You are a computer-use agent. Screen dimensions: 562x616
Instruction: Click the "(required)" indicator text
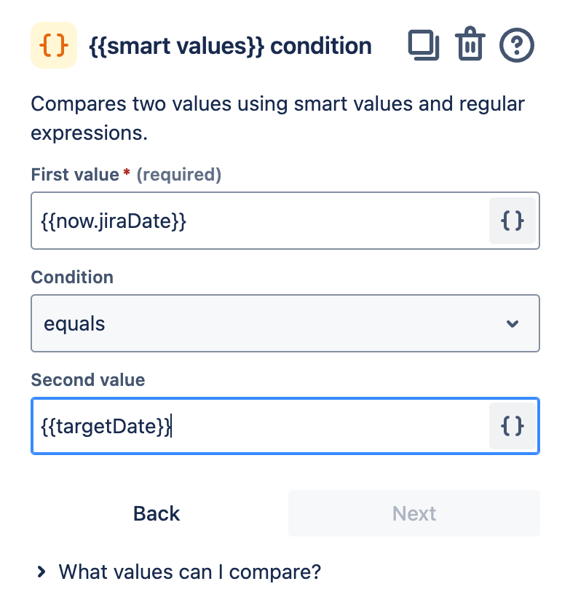(179, 175)
